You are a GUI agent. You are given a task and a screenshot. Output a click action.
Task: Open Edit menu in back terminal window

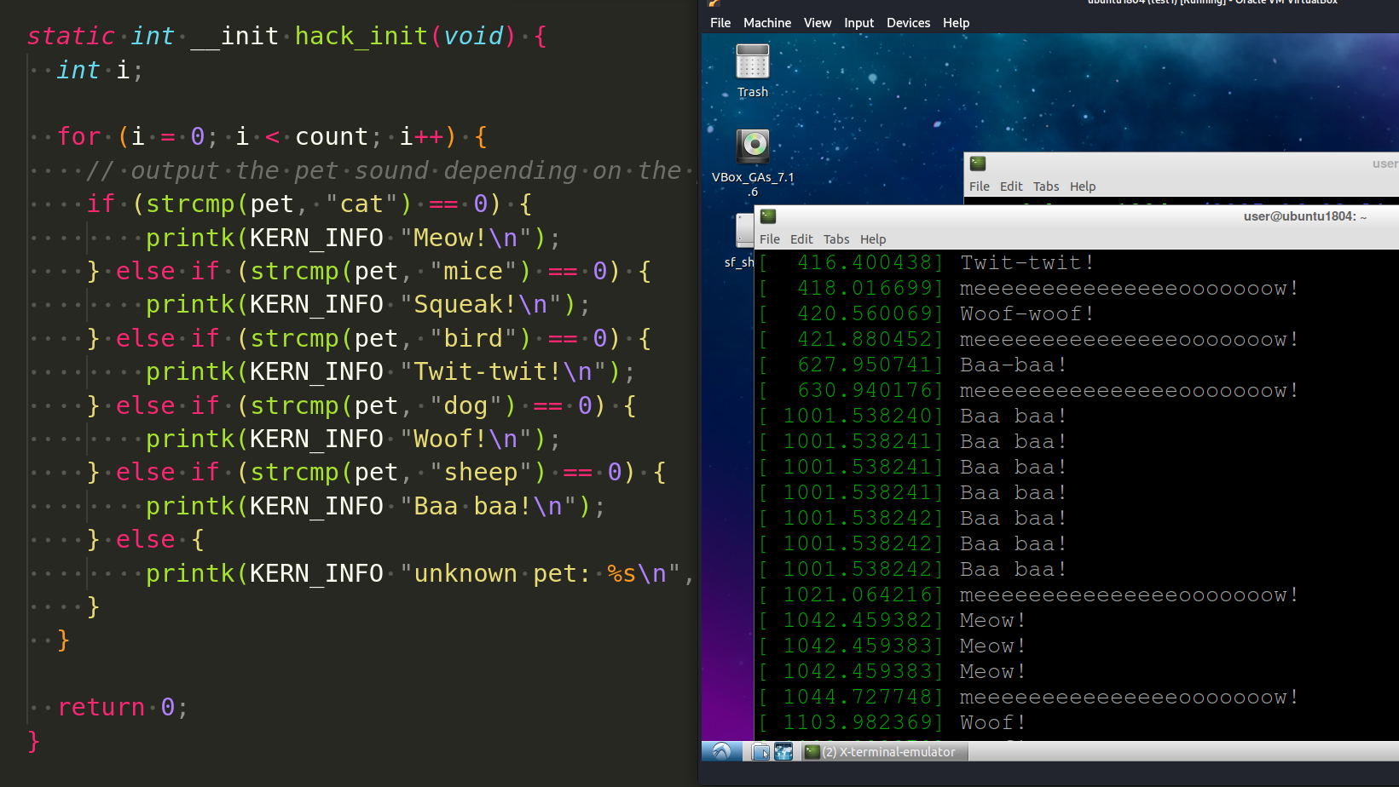pyautogui.click(x=1011, y=187)
